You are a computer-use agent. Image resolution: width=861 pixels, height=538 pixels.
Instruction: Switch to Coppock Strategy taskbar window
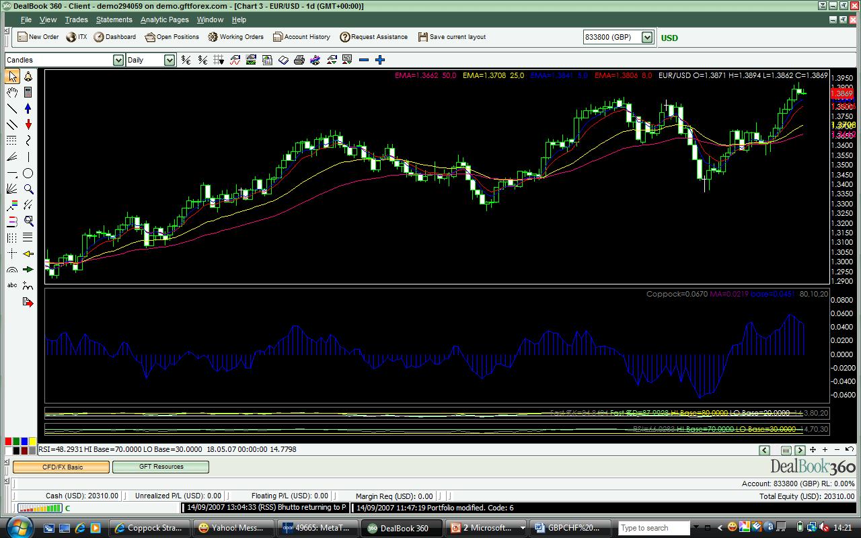tap(149, 528)
